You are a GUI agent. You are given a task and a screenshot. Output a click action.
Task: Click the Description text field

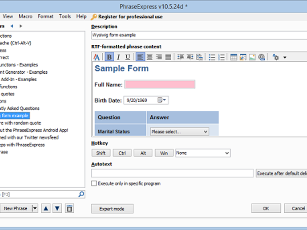199,35
